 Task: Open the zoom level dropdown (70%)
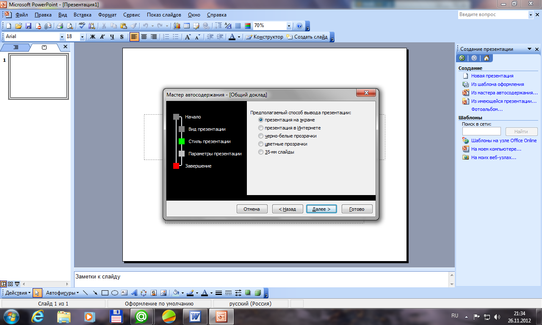point(289,26)
